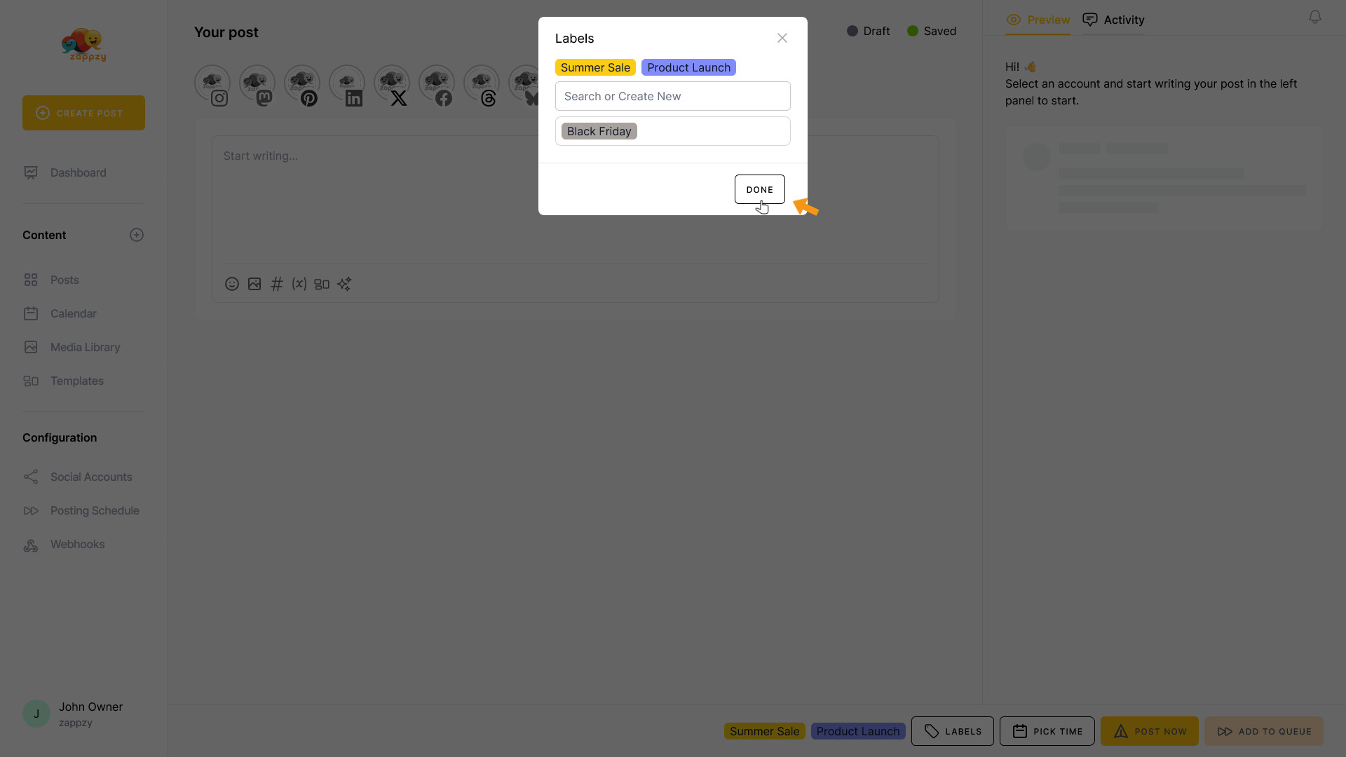Screen dimensions: 1346x757
Task: Toggle the Product Launch label chip in dialog
Action: pos(688,67)
